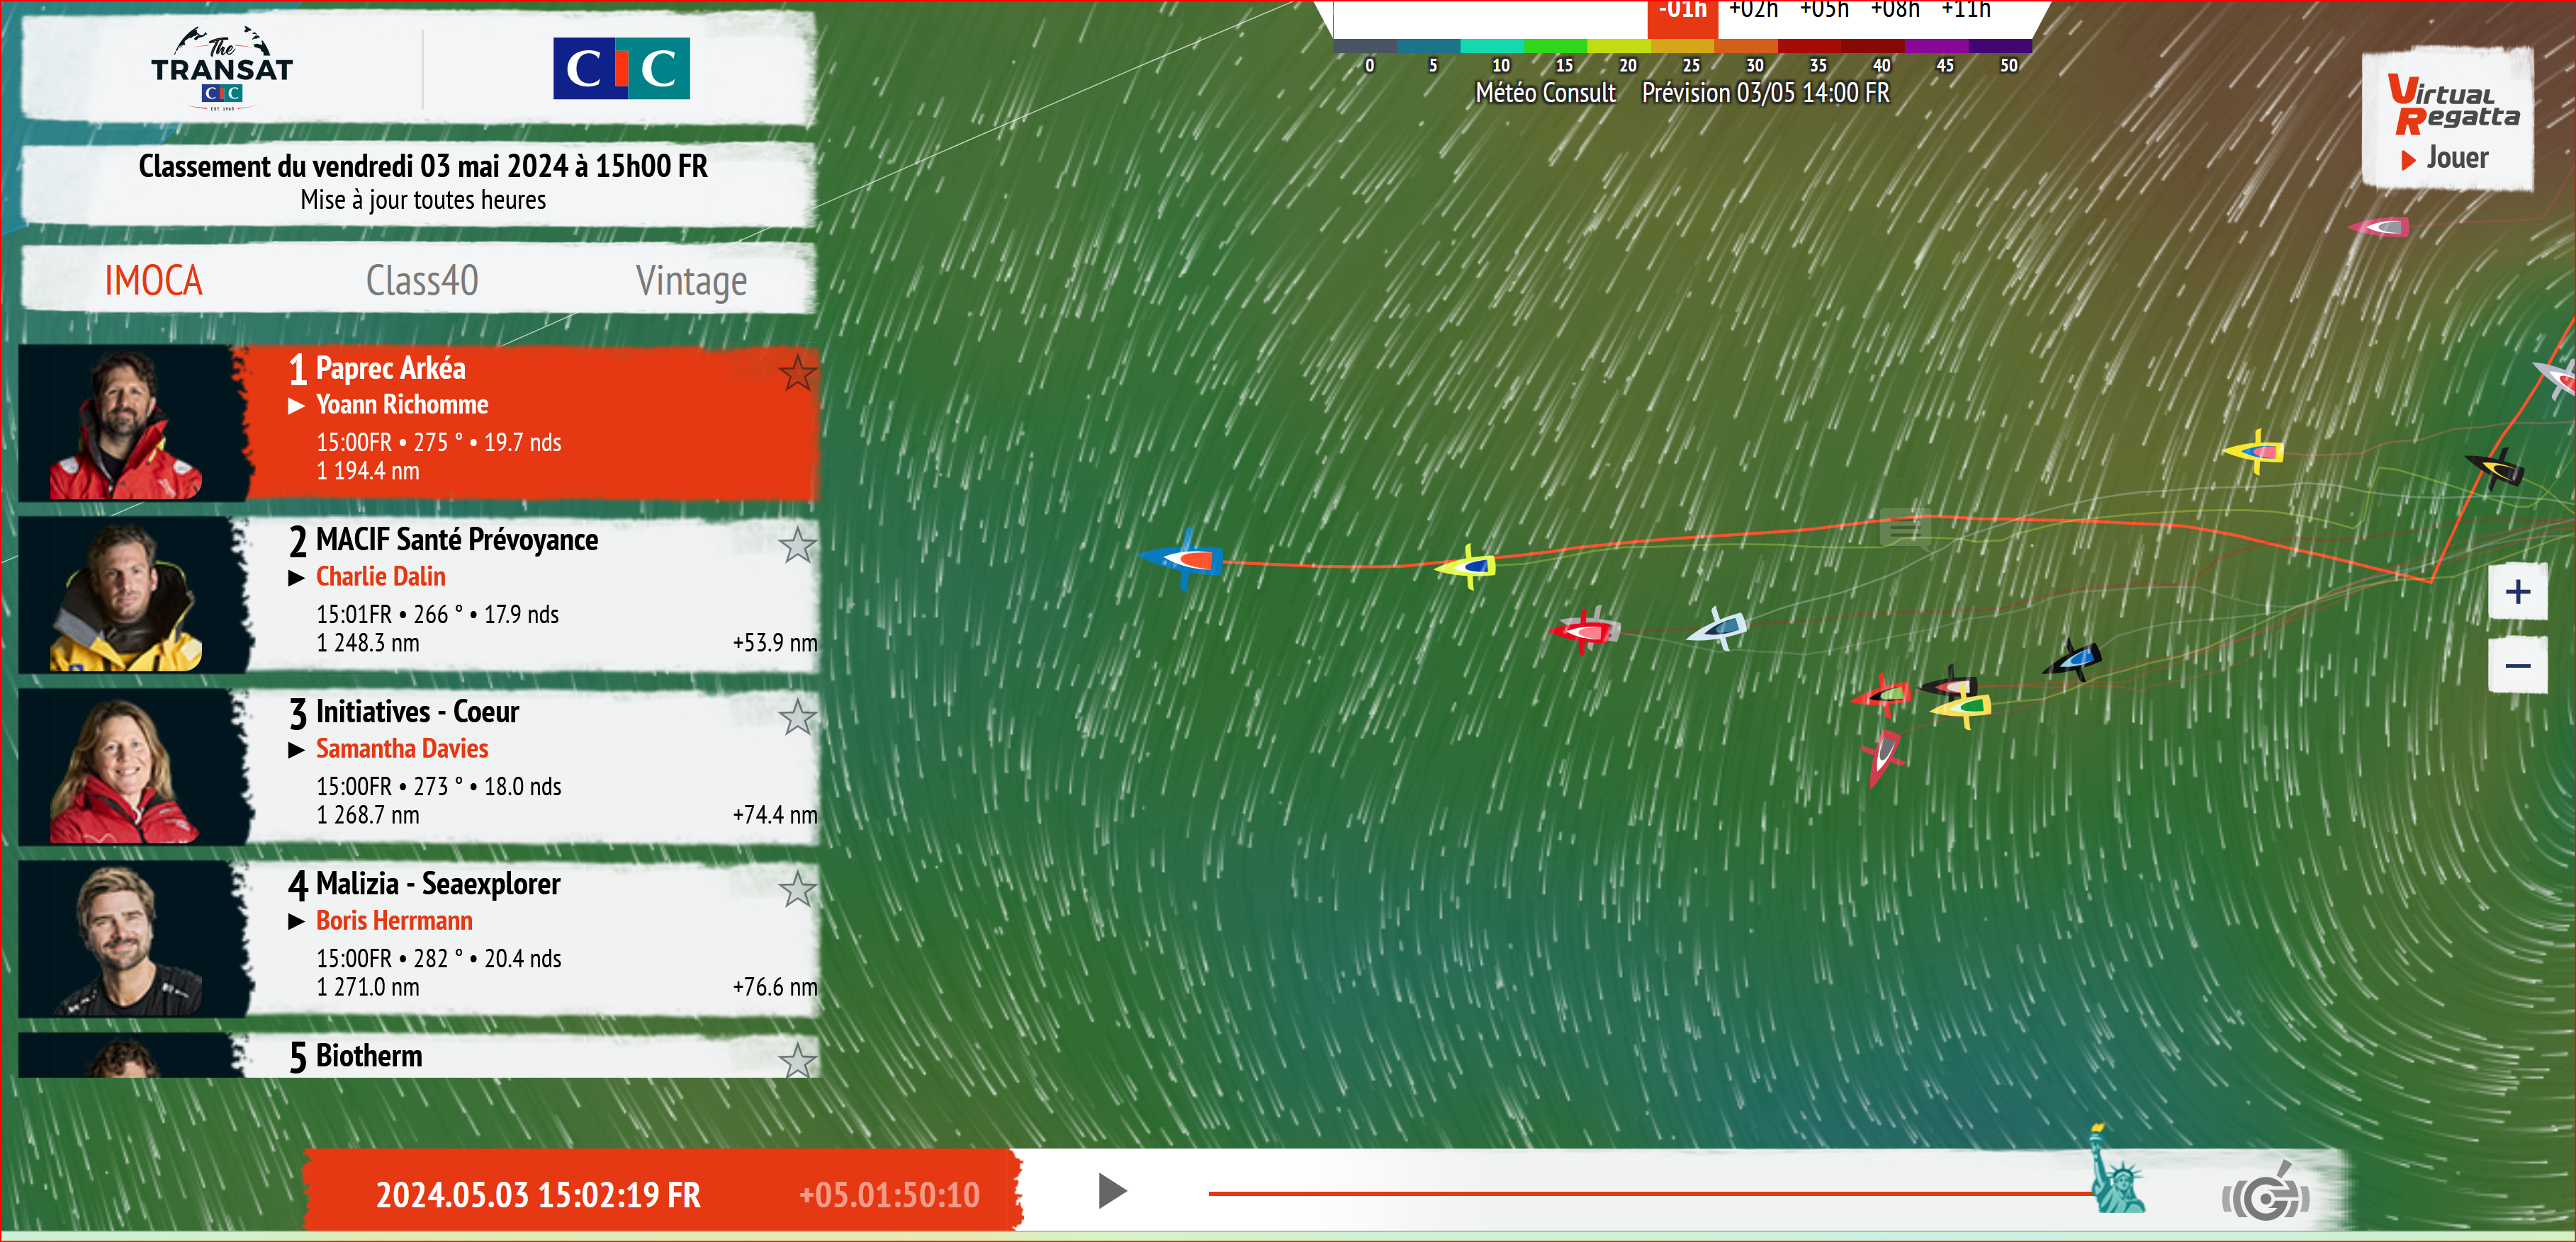Image resolution: width=2576 pixels, height=1242 pixels.
Task: Favorite Paprec Arkéa with its star
Action: [x=797, y=374]
